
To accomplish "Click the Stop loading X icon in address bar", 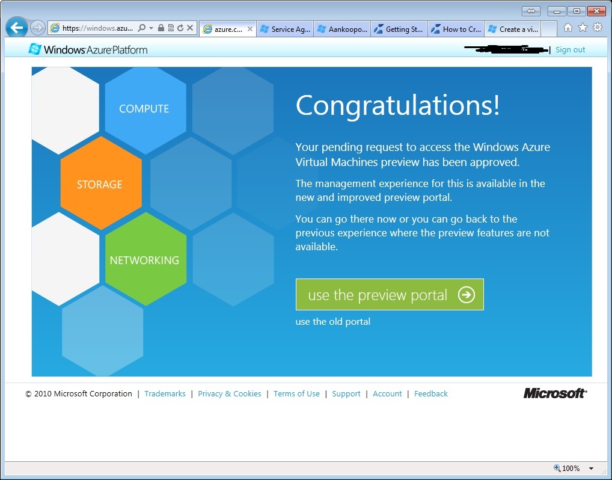I will (x=190, y=28).
